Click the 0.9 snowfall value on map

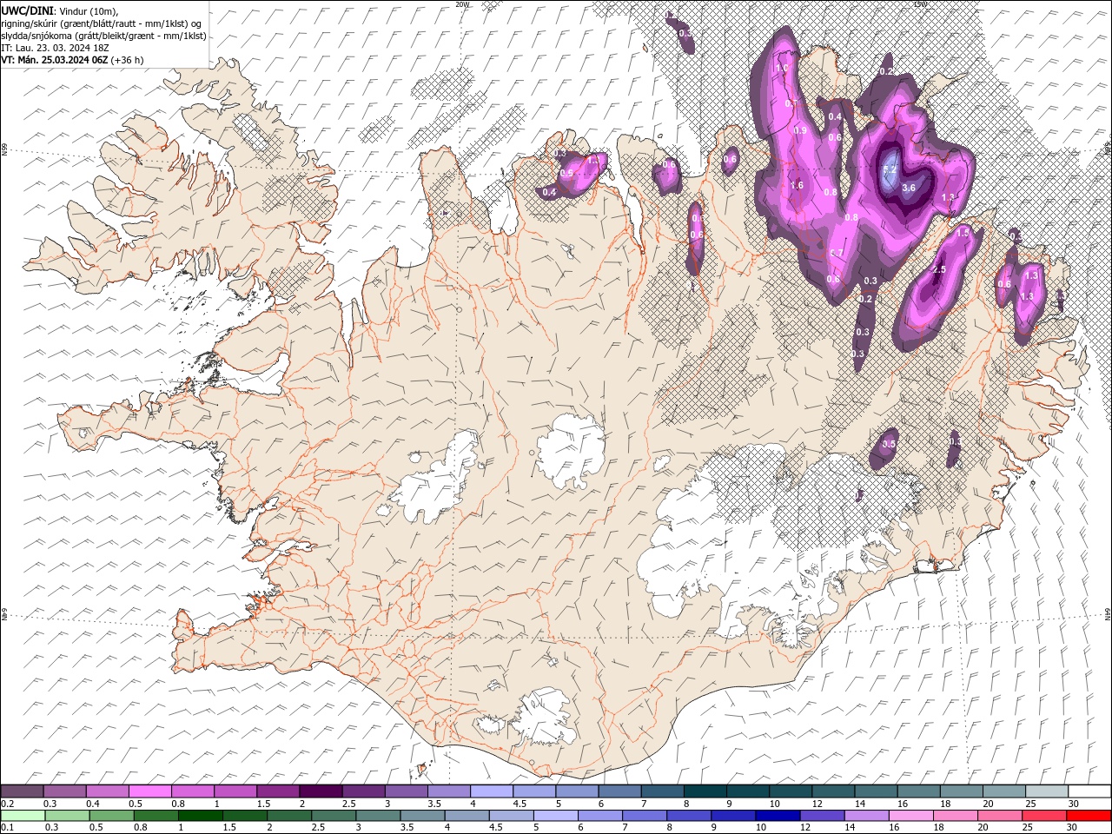pyautogui.click(x=801, y=130)
